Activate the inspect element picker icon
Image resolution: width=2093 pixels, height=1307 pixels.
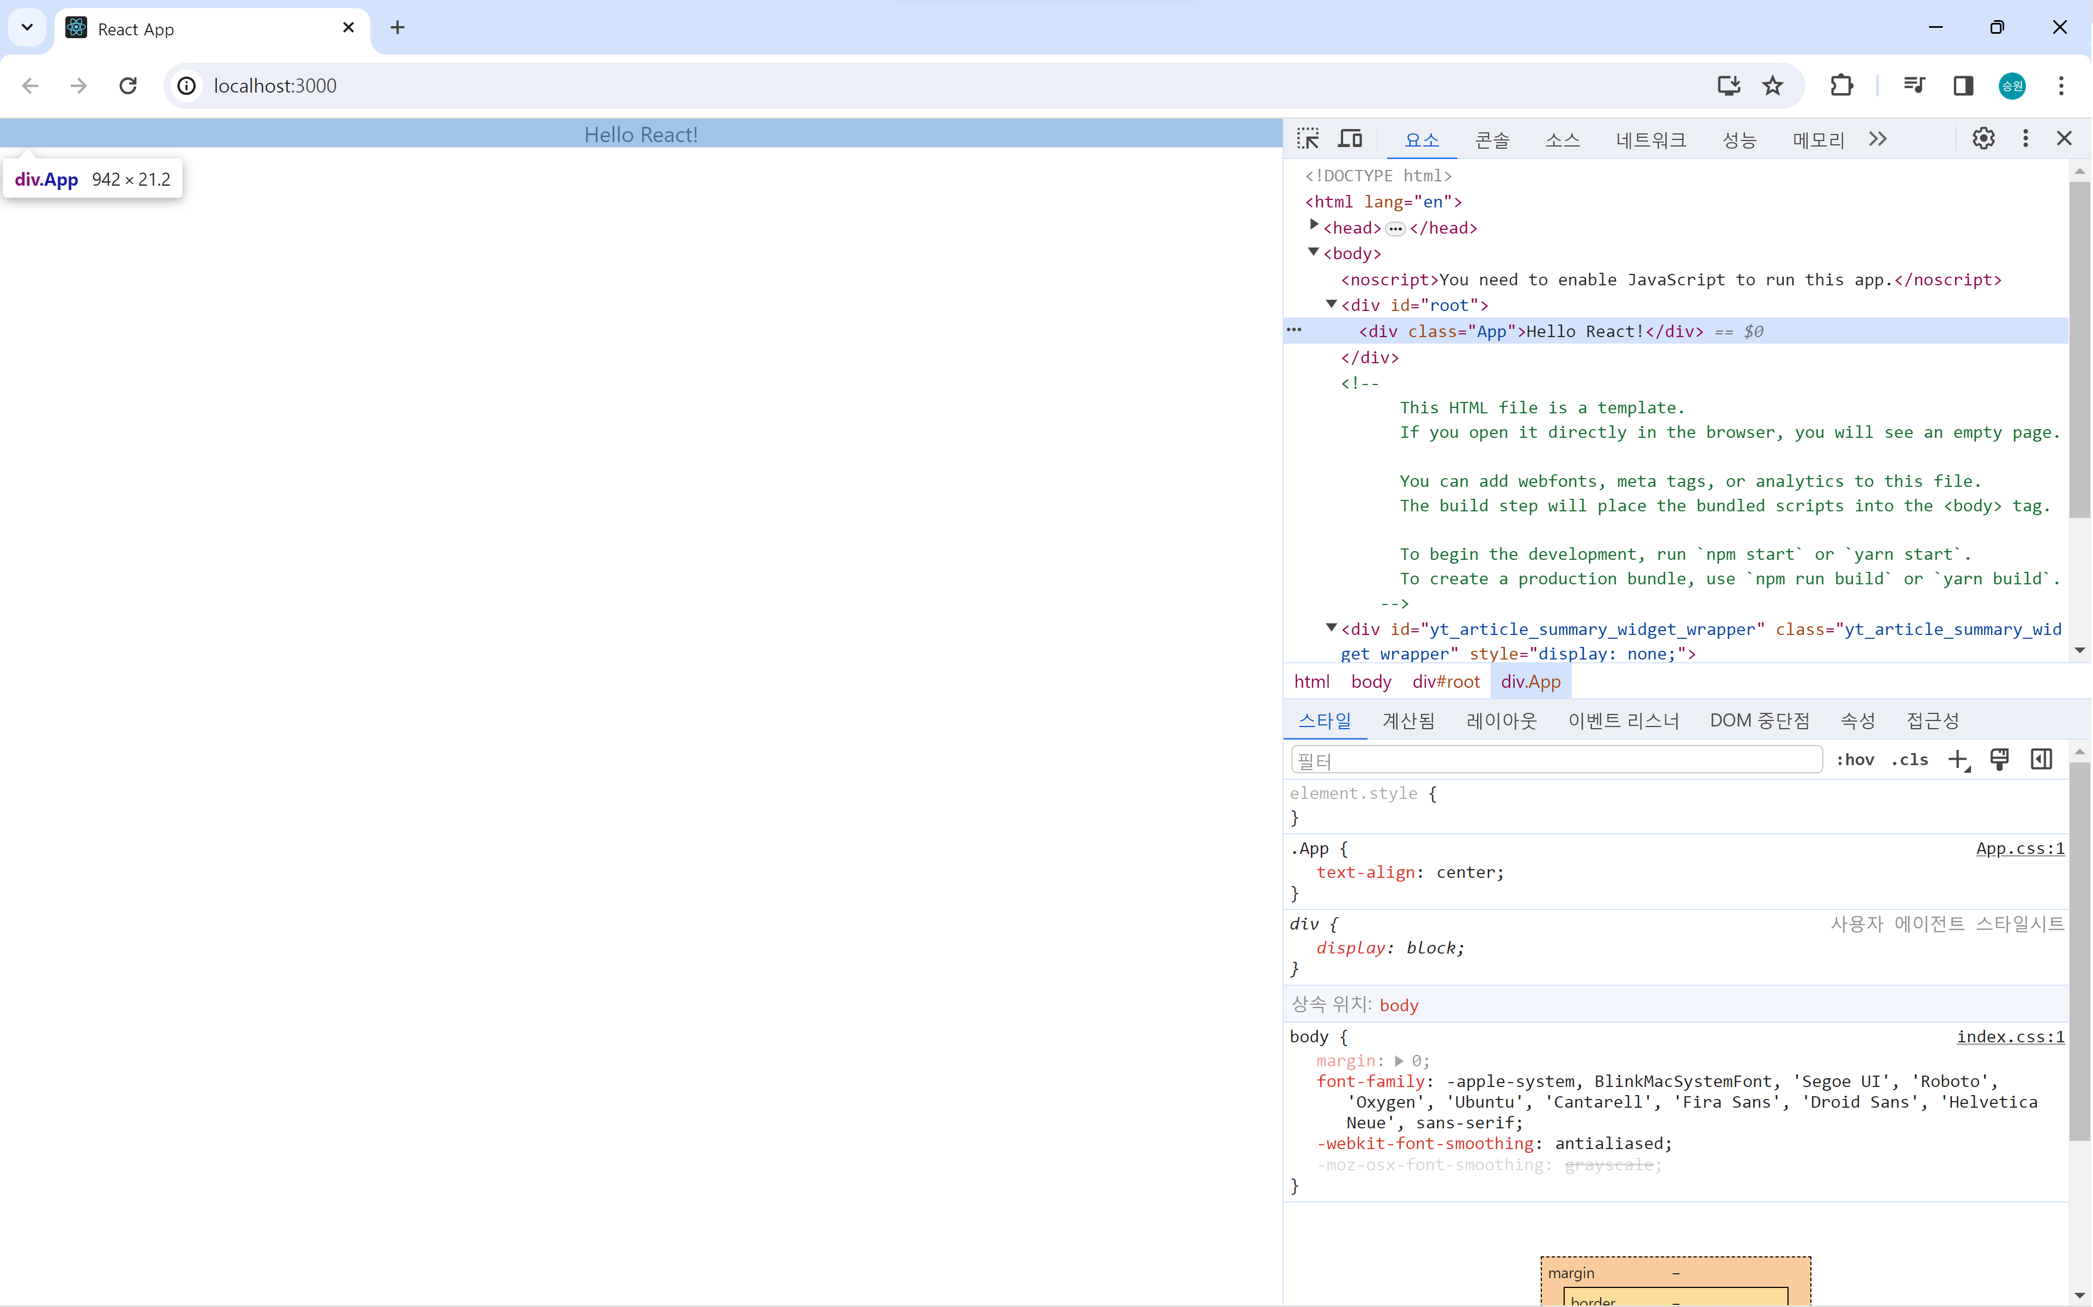(x=1308, y=138)
